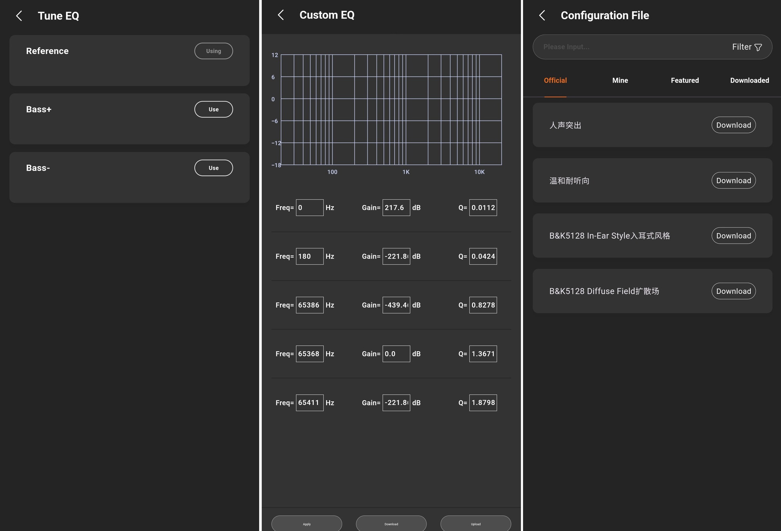Edit the Q field showing 1.8798
This screenshot has height=531, width=781.
[x=483, y=403]
